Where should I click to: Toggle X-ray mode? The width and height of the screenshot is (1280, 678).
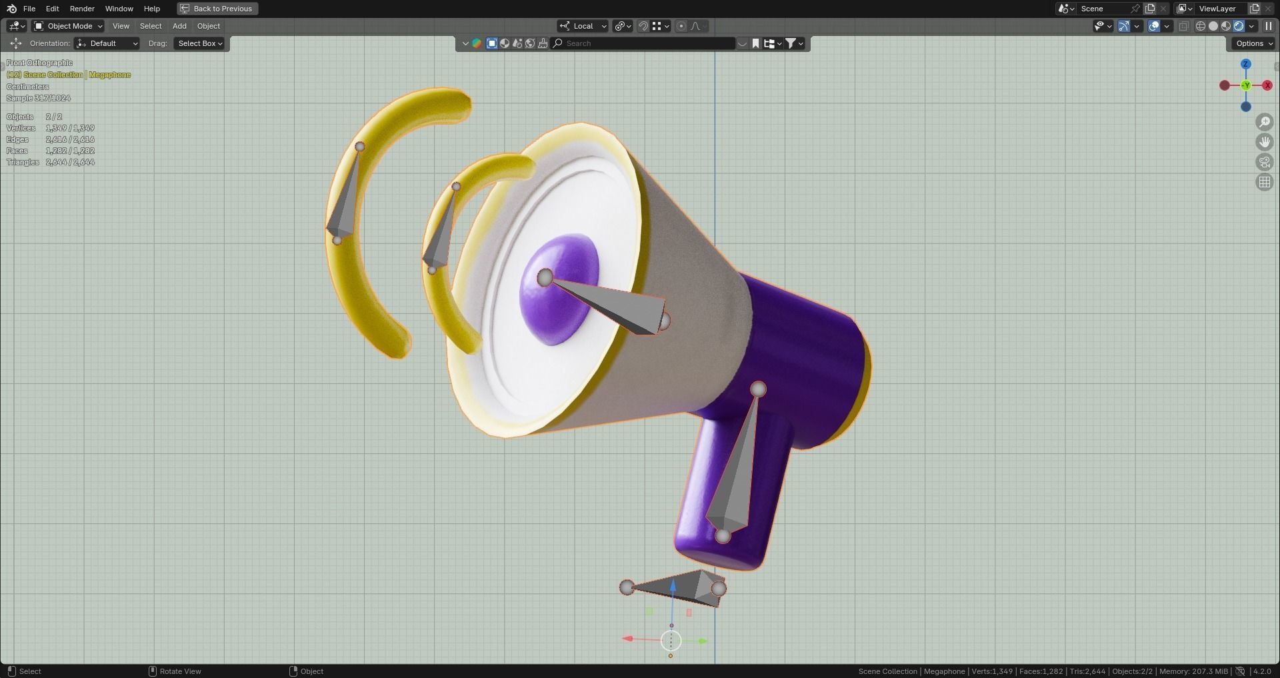1184,26
